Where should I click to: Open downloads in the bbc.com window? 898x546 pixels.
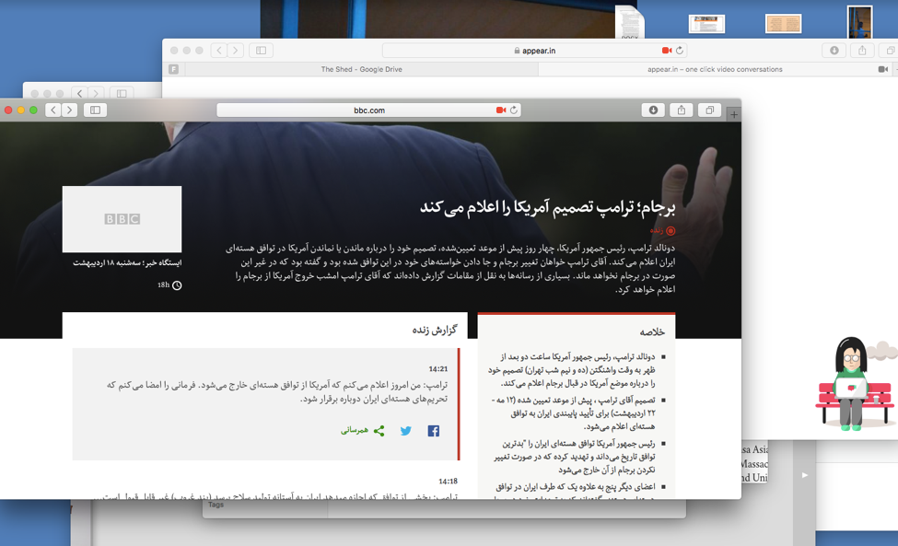653,110
